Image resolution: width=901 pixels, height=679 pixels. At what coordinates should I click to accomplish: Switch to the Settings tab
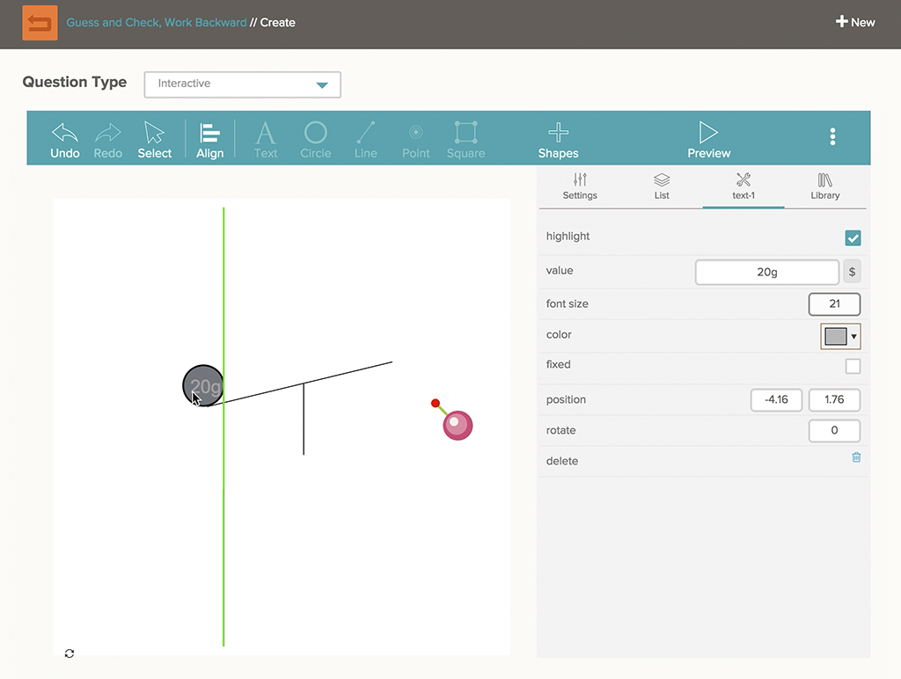pos(580,186)
